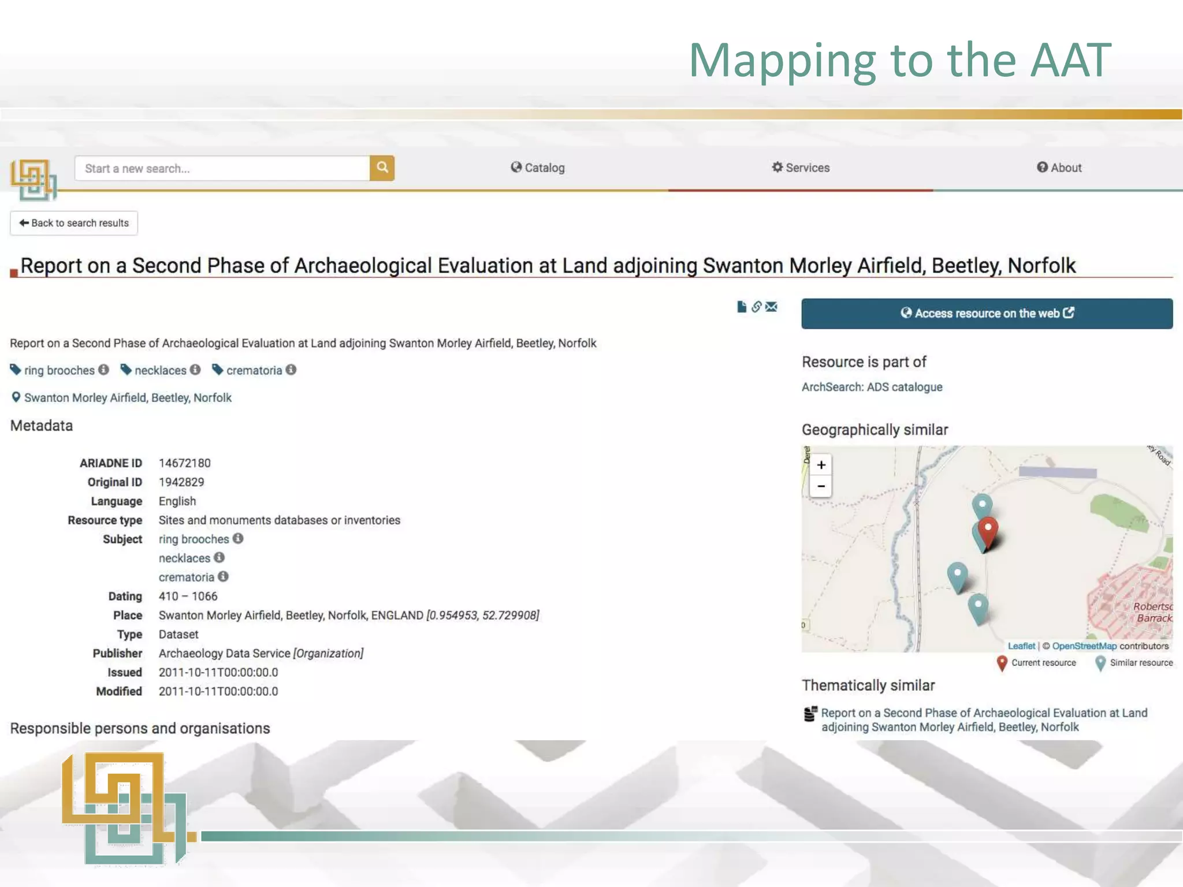Click the lowest blue similar resource marker
This screenshot has height=887, width=1183.
978,608
